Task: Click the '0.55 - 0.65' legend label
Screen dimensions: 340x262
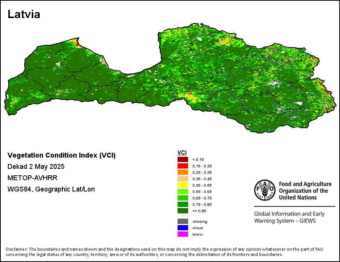Action: 202,192
